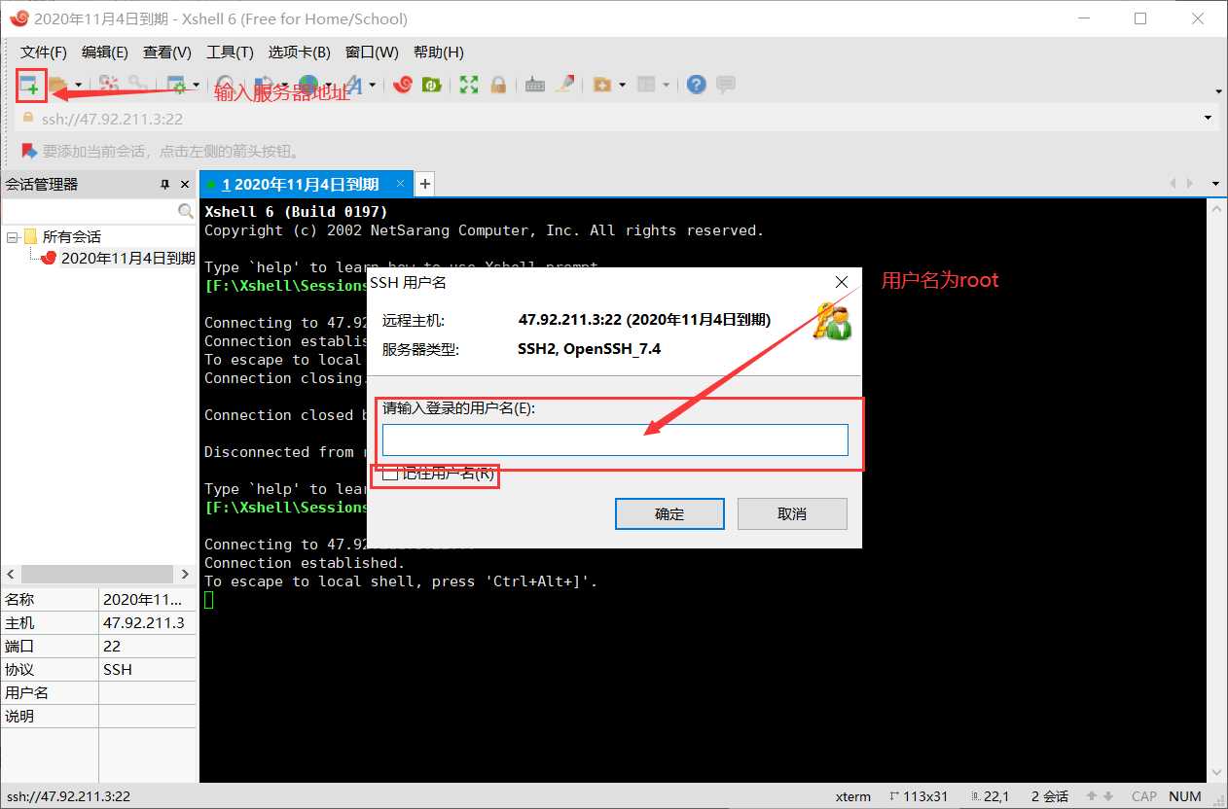This screenshot has width=1228, height=809.
Task: Add a new tab with plus button
Action: 424,184
